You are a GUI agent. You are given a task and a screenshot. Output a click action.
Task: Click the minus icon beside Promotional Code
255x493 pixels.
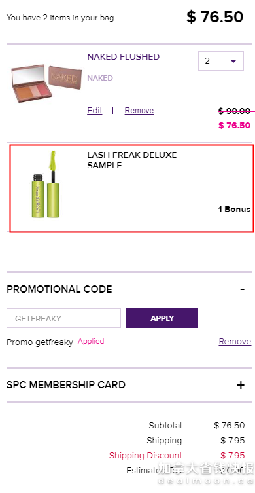click(x=242, y=289)
